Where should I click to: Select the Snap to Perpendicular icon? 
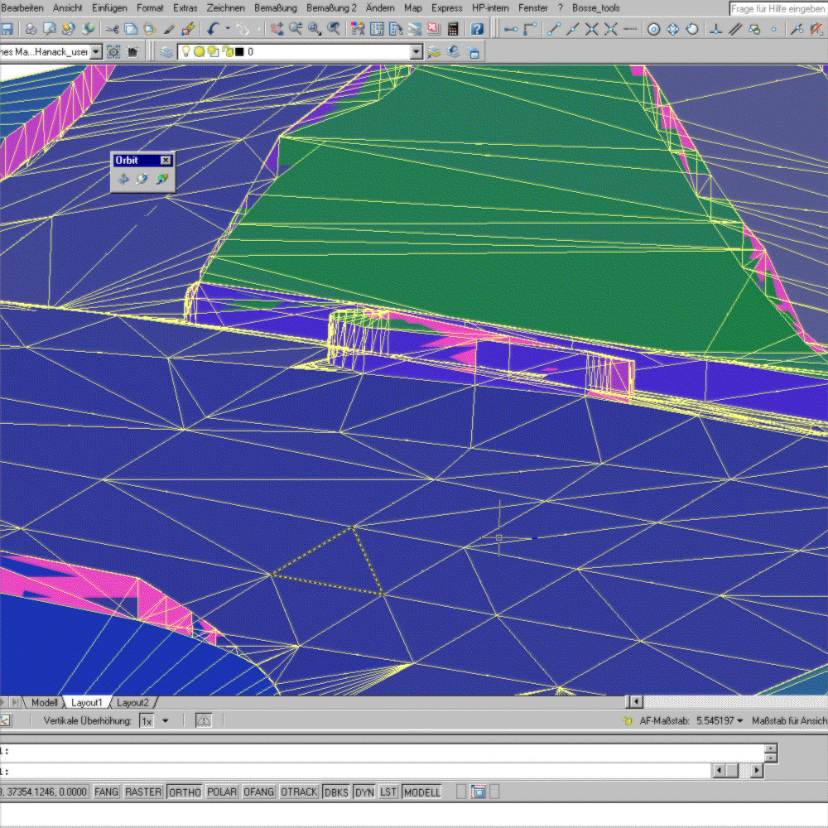click(715, 29)
